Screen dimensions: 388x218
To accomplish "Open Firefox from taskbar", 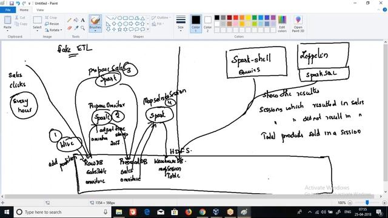I will 189,212.
